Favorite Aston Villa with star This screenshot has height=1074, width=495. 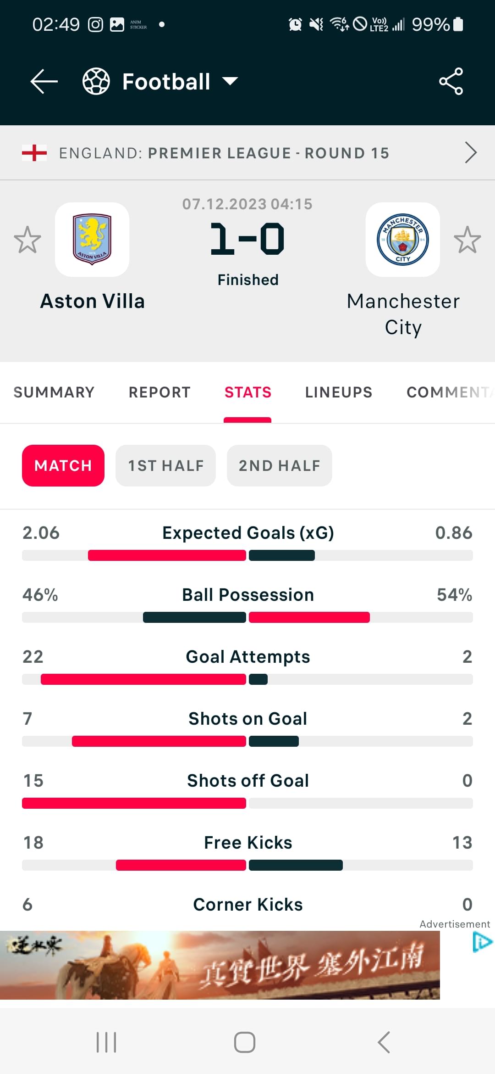tap(27, 240)
